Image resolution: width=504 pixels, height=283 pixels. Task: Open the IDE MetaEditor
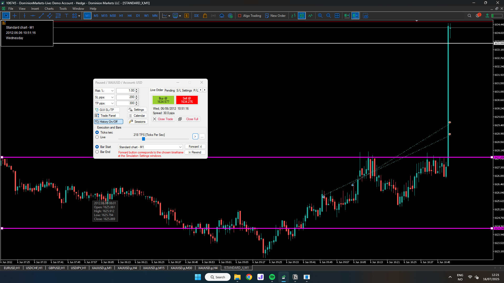click(196, 16)
